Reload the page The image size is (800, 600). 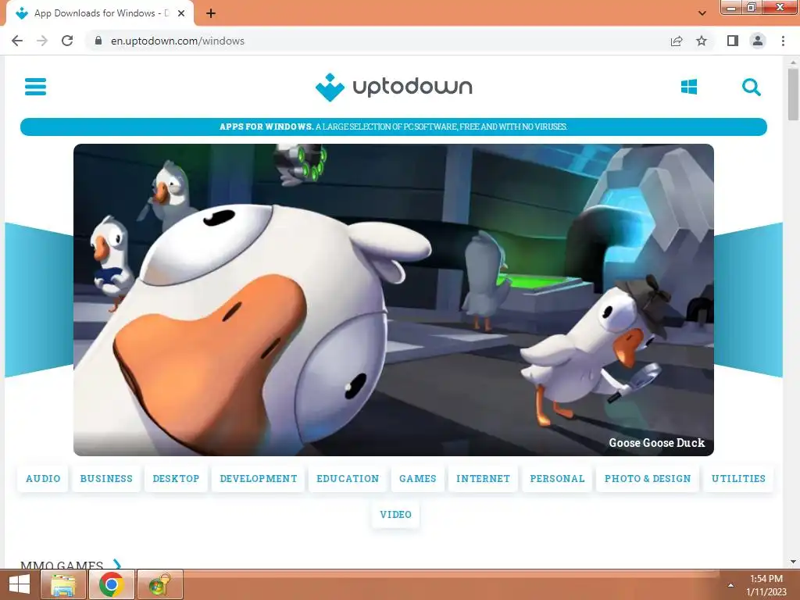pos(67,41)
